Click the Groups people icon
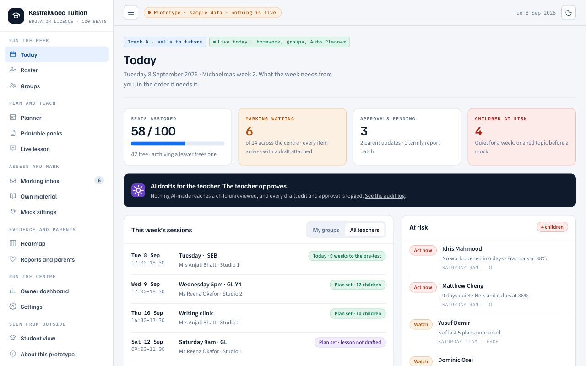 [13, 86]
